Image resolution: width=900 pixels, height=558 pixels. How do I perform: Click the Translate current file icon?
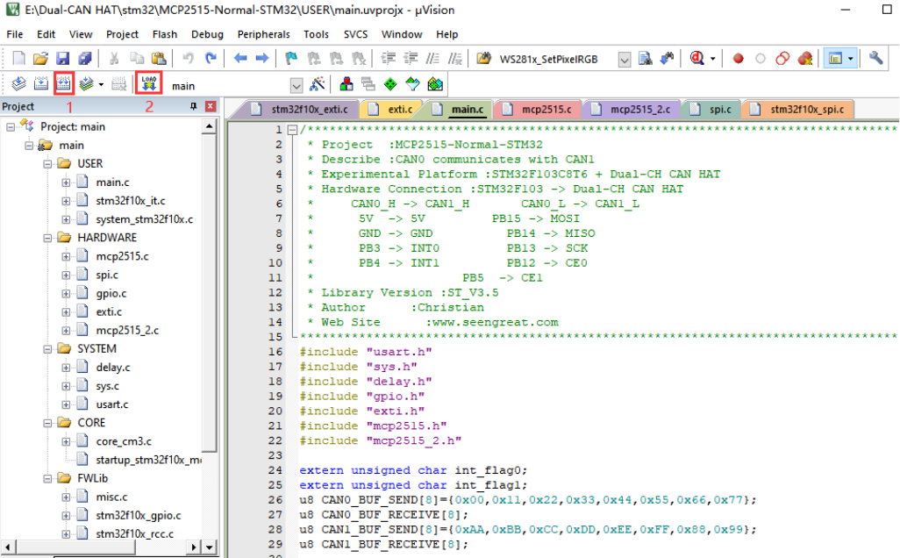(18, 84)
